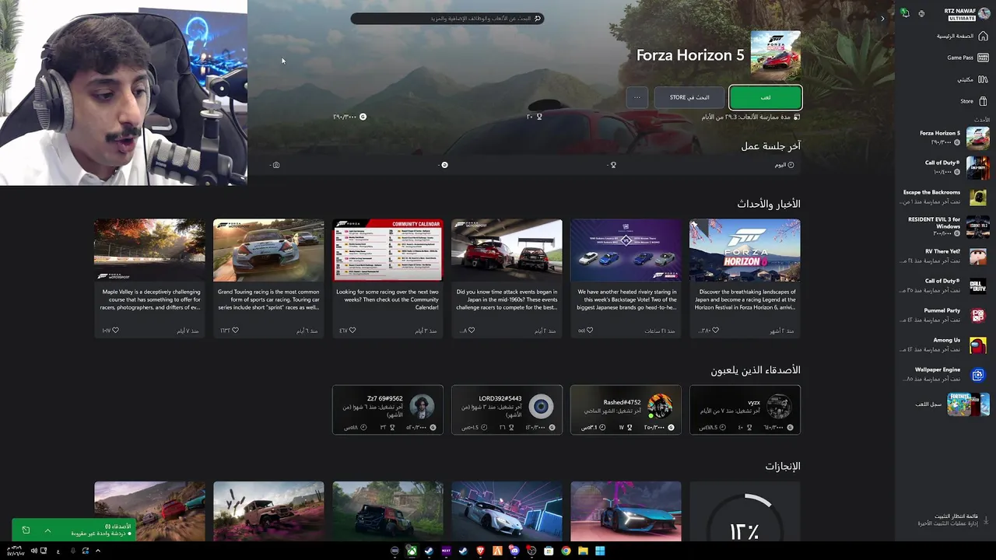Screen dimensions: 996x560
Task: Like the Backstage Vote news post
Action: (590, 331)
